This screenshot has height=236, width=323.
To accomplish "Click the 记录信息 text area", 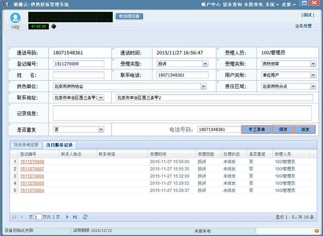I will pyautogui.click(x=182, y=113).
